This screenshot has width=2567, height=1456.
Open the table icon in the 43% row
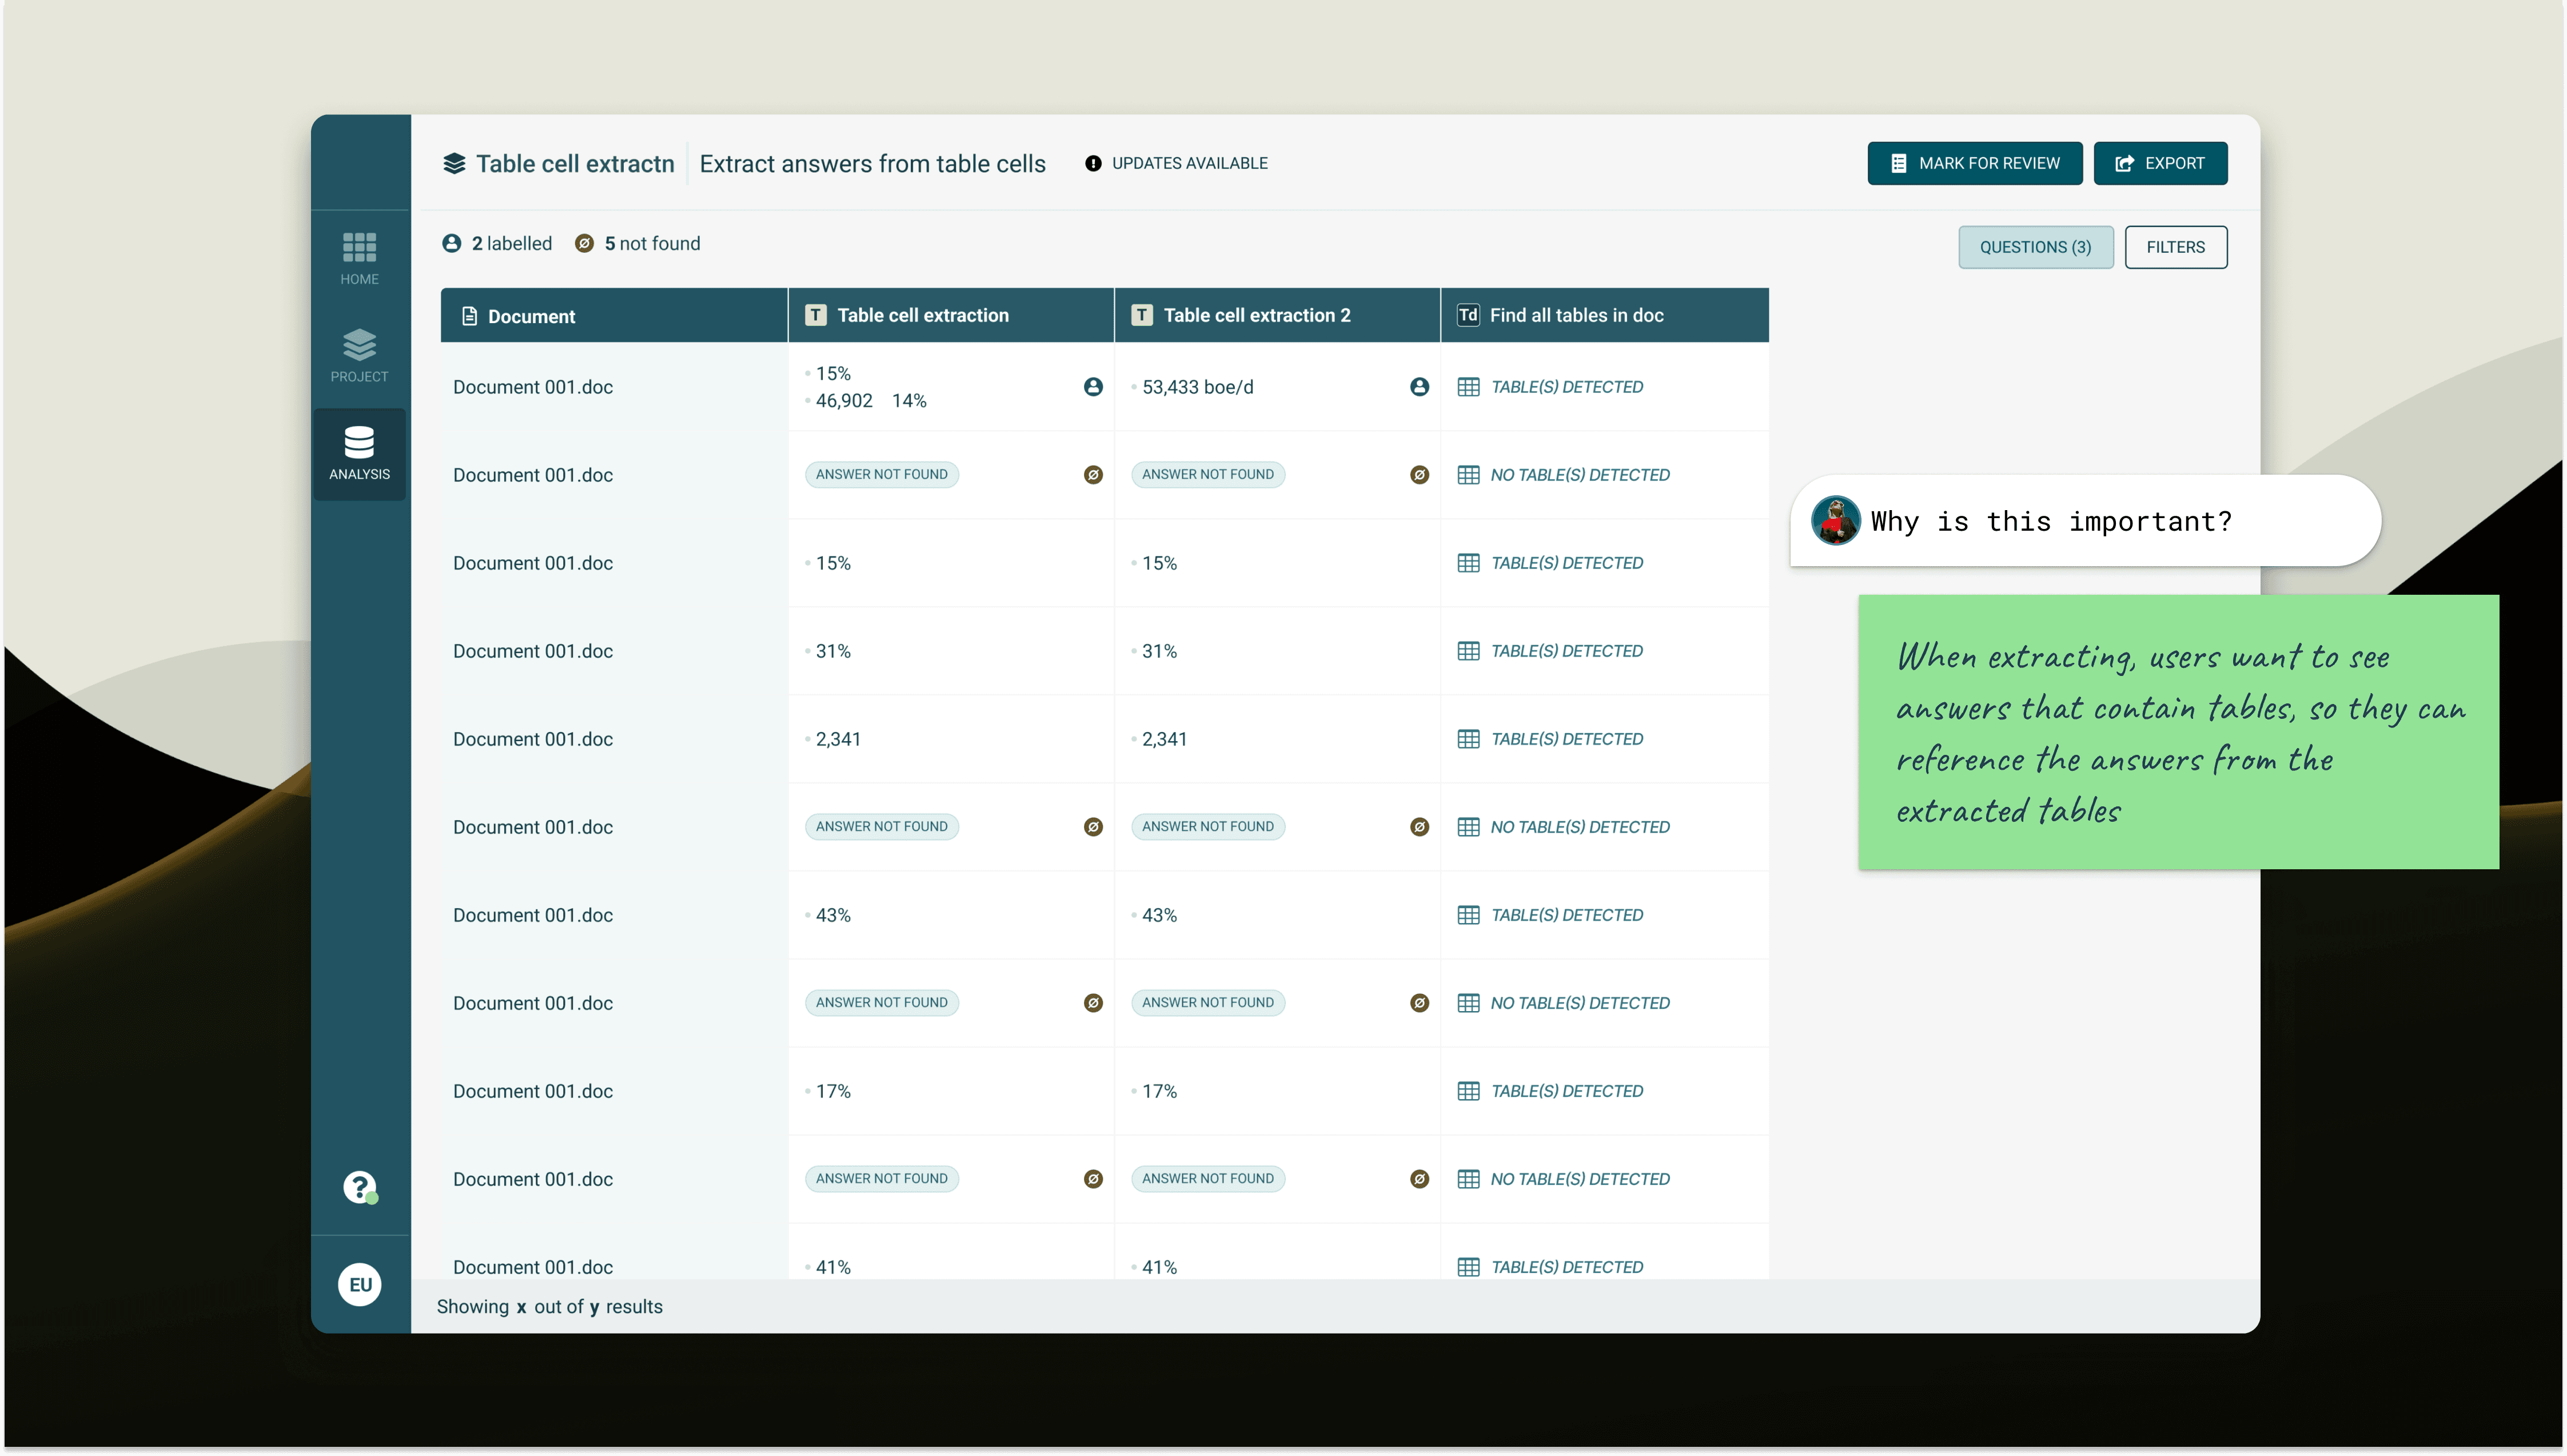(x=1468, y=915)
